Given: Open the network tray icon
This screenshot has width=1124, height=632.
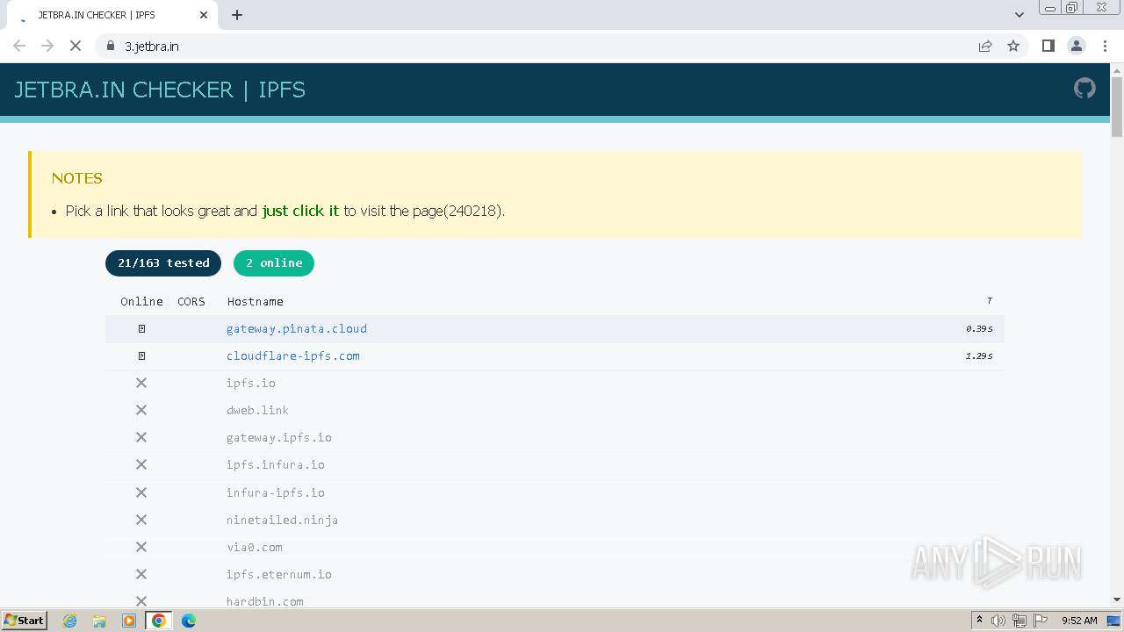Looking at the screenshot, I should click(1020, 621).
